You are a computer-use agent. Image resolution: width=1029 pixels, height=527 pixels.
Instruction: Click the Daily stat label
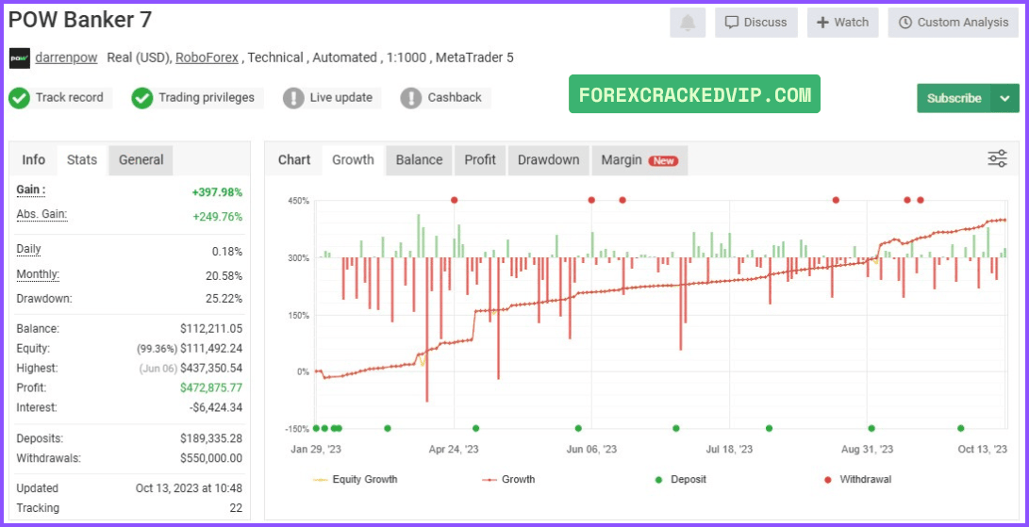[x=29, y=250]
